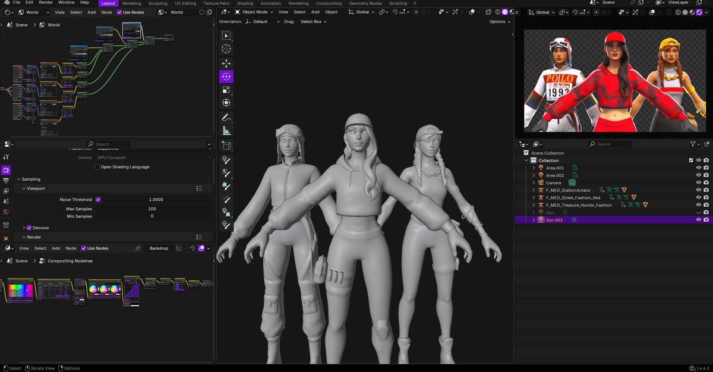Image resolution: width=713 pixels, height=372 pixels.
Task: Select the highlighted Rotate tool
Action: coord(226,76)
